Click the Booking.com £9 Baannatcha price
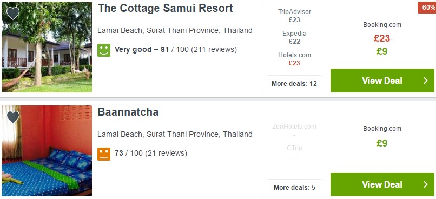This screenshot has width=436, height=199. coord(382,143)
